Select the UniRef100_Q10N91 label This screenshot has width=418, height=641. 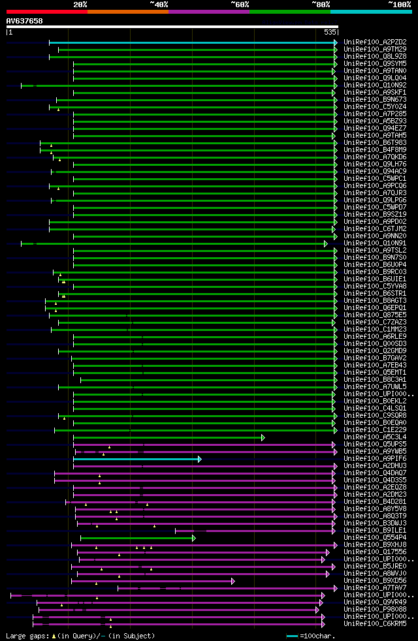point(375,243)
